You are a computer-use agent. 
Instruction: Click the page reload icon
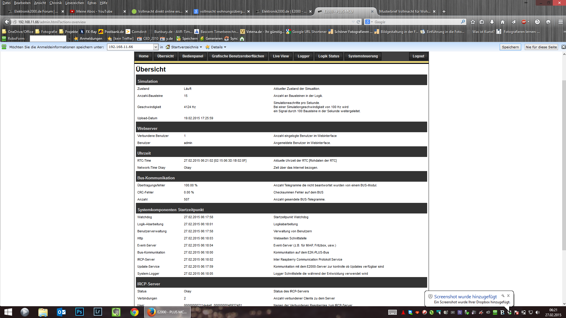(x=358, y=22)
